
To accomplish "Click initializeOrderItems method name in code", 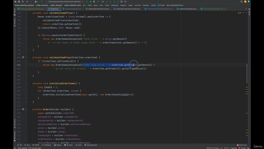I will pos(62,84).
